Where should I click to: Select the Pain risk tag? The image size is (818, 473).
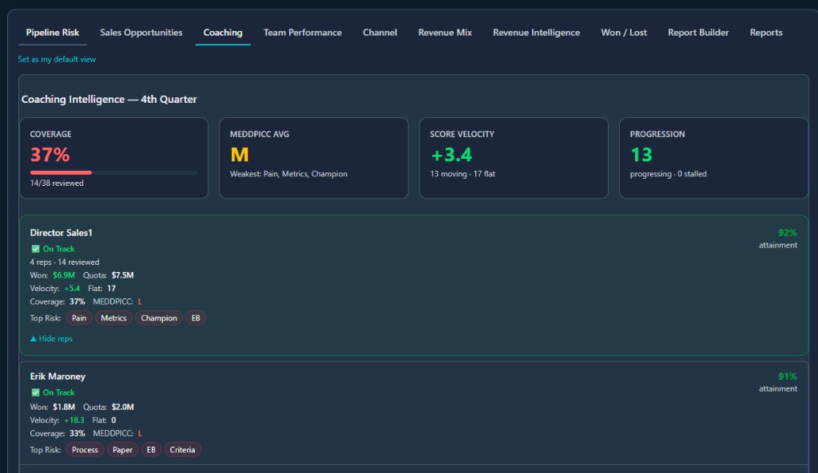(x=79, y=317)
